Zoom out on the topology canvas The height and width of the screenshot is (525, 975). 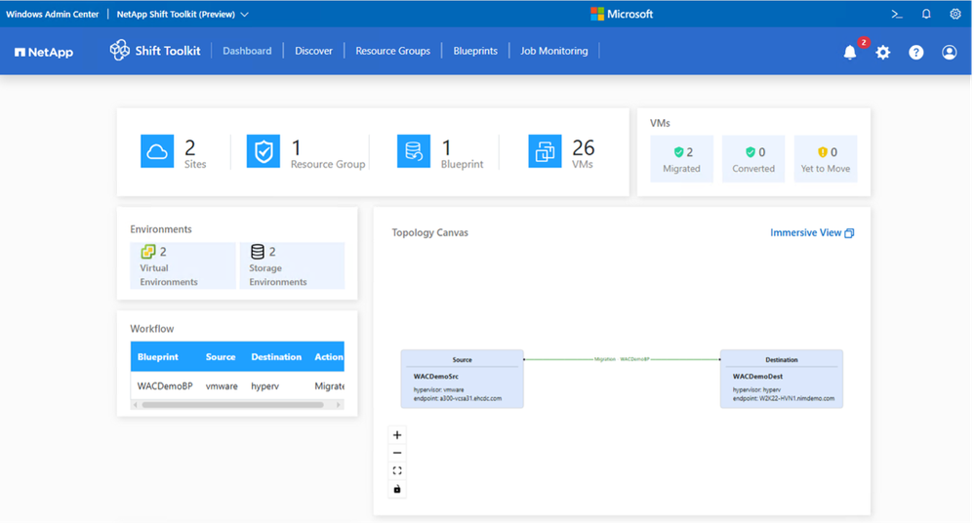click(x=397, y=453)
